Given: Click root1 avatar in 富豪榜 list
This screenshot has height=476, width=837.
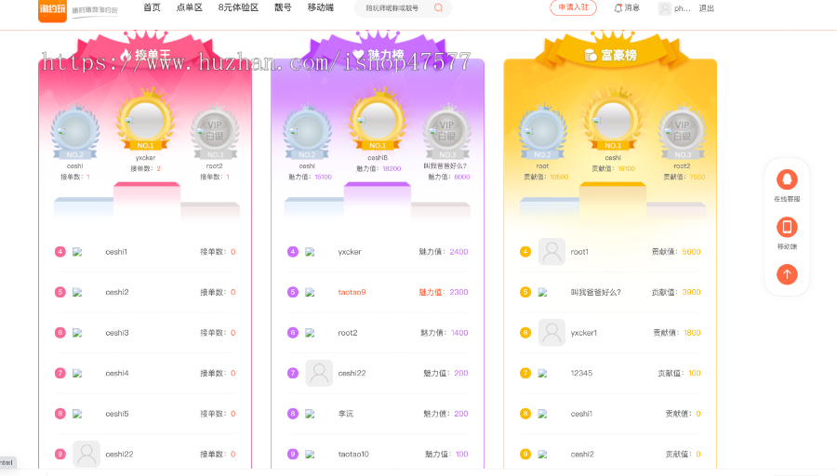Looking at the screenshot, I should (551, 252).
